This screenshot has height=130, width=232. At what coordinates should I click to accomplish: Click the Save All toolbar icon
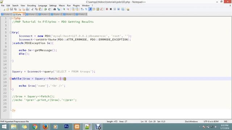click(x=15, y=9)
